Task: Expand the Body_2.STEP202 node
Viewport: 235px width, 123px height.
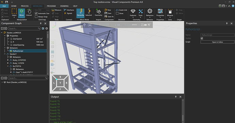Action: 8,60
